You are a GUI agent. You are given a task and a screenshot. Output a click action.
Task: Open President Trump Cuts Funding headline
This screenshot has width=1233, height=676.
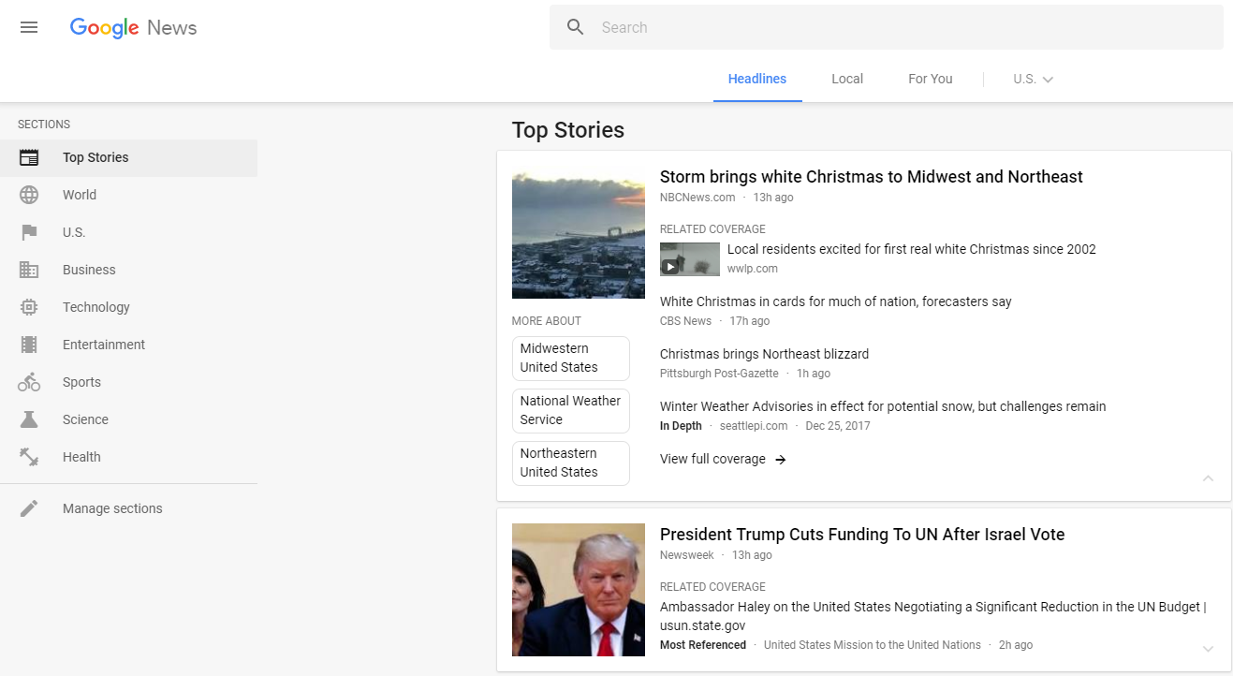tap(862, 535)
